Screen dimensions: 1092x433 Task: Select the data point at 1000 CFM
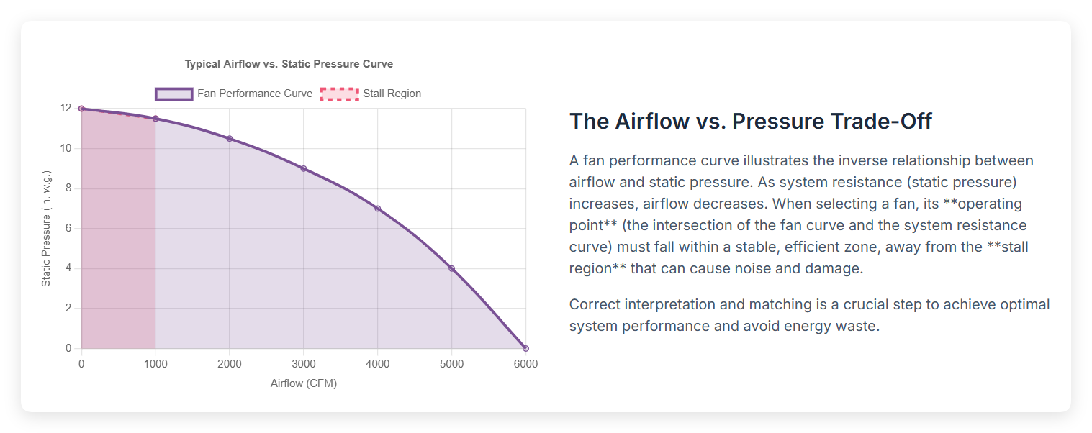[x=155, y=119]
